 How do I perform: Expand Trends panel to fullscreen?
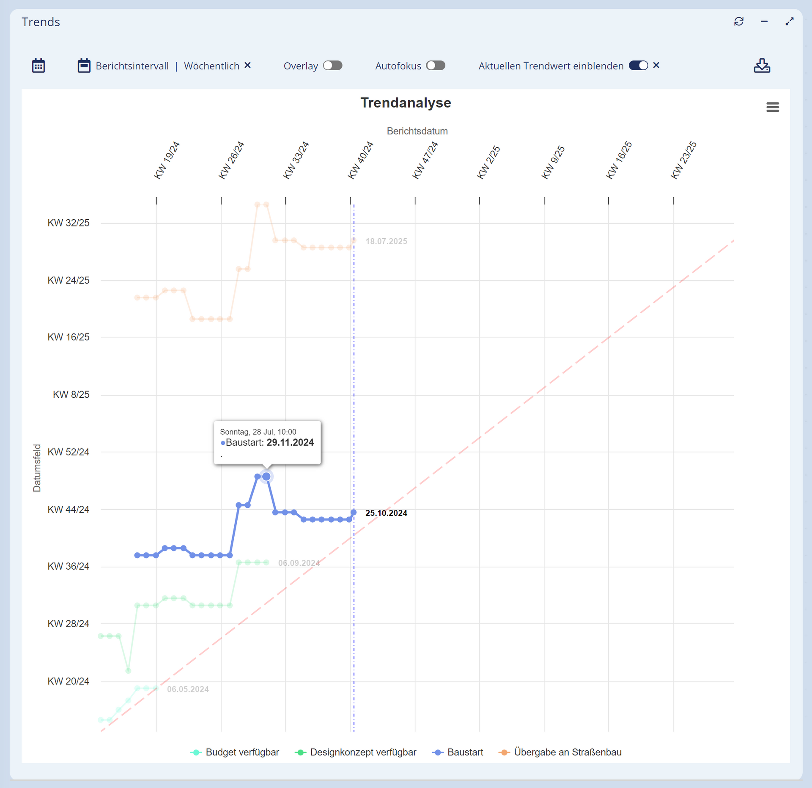[789, 22]
